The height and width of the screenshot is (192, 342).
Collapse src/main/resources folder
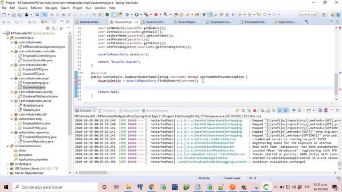tap(7, 146)
